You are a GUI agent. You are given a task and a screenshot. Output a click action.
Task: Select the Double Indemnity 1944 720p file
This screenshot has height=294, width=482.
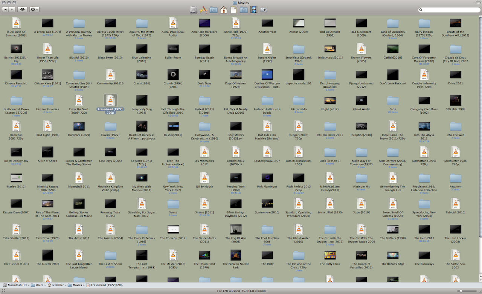[x=424, y=75]
